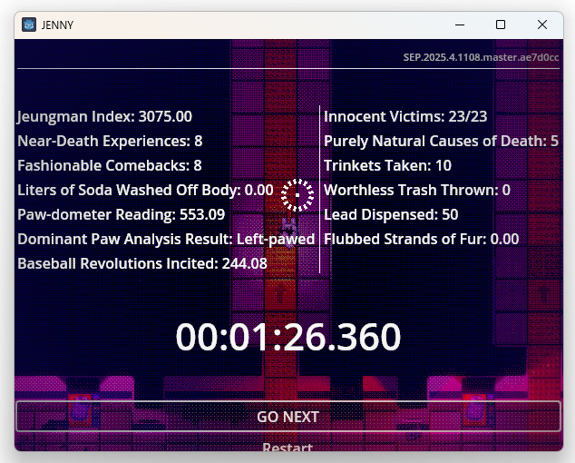The height and width of the screenshot is (463, 575).
Task: Select the Paw-dometer Reading: 553.09 line
Action: 121,214
